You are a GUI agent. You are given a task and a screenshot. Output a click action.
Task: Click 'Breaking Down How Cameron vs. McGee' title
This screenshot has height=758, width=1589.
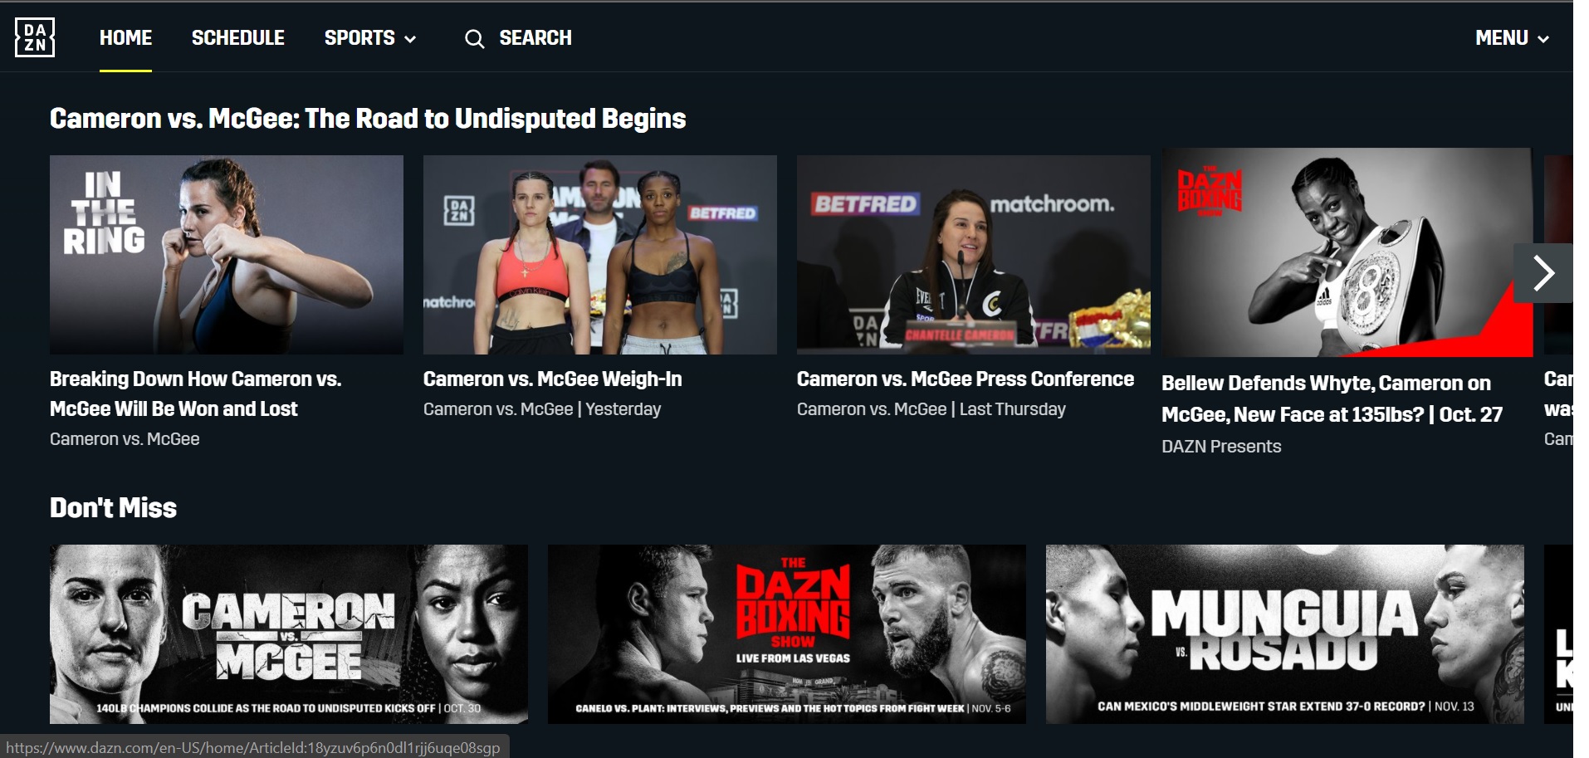196,394
